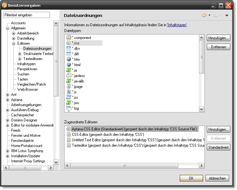Open the page view menu arrow
The width and height of the screenshot is (237, 190).
click(x=227, y=15)
